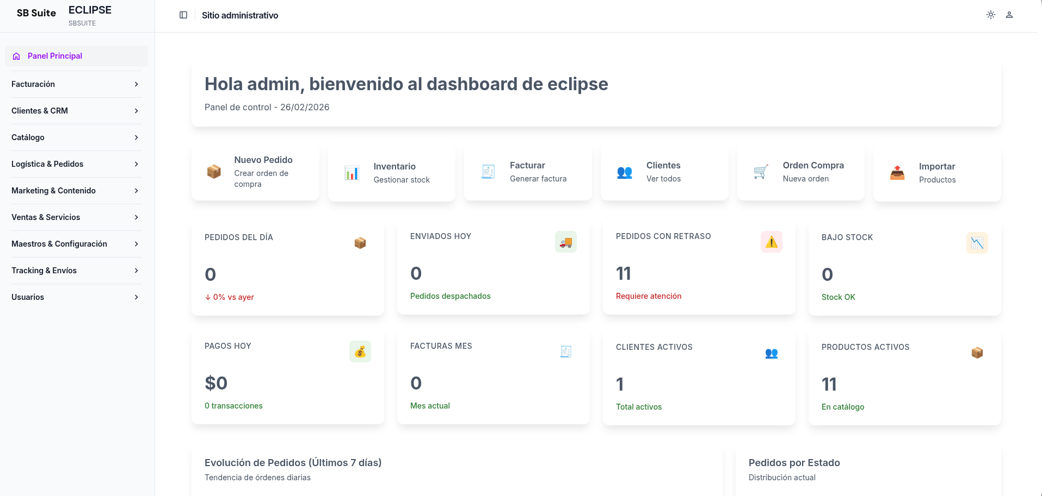
Task: Click the delivery truck icon on Enviados Hoy
Action: (x=565, y=242)
